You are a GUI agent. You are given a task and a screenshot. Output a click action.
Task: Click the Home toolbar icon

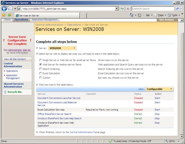tap(131, 15)
